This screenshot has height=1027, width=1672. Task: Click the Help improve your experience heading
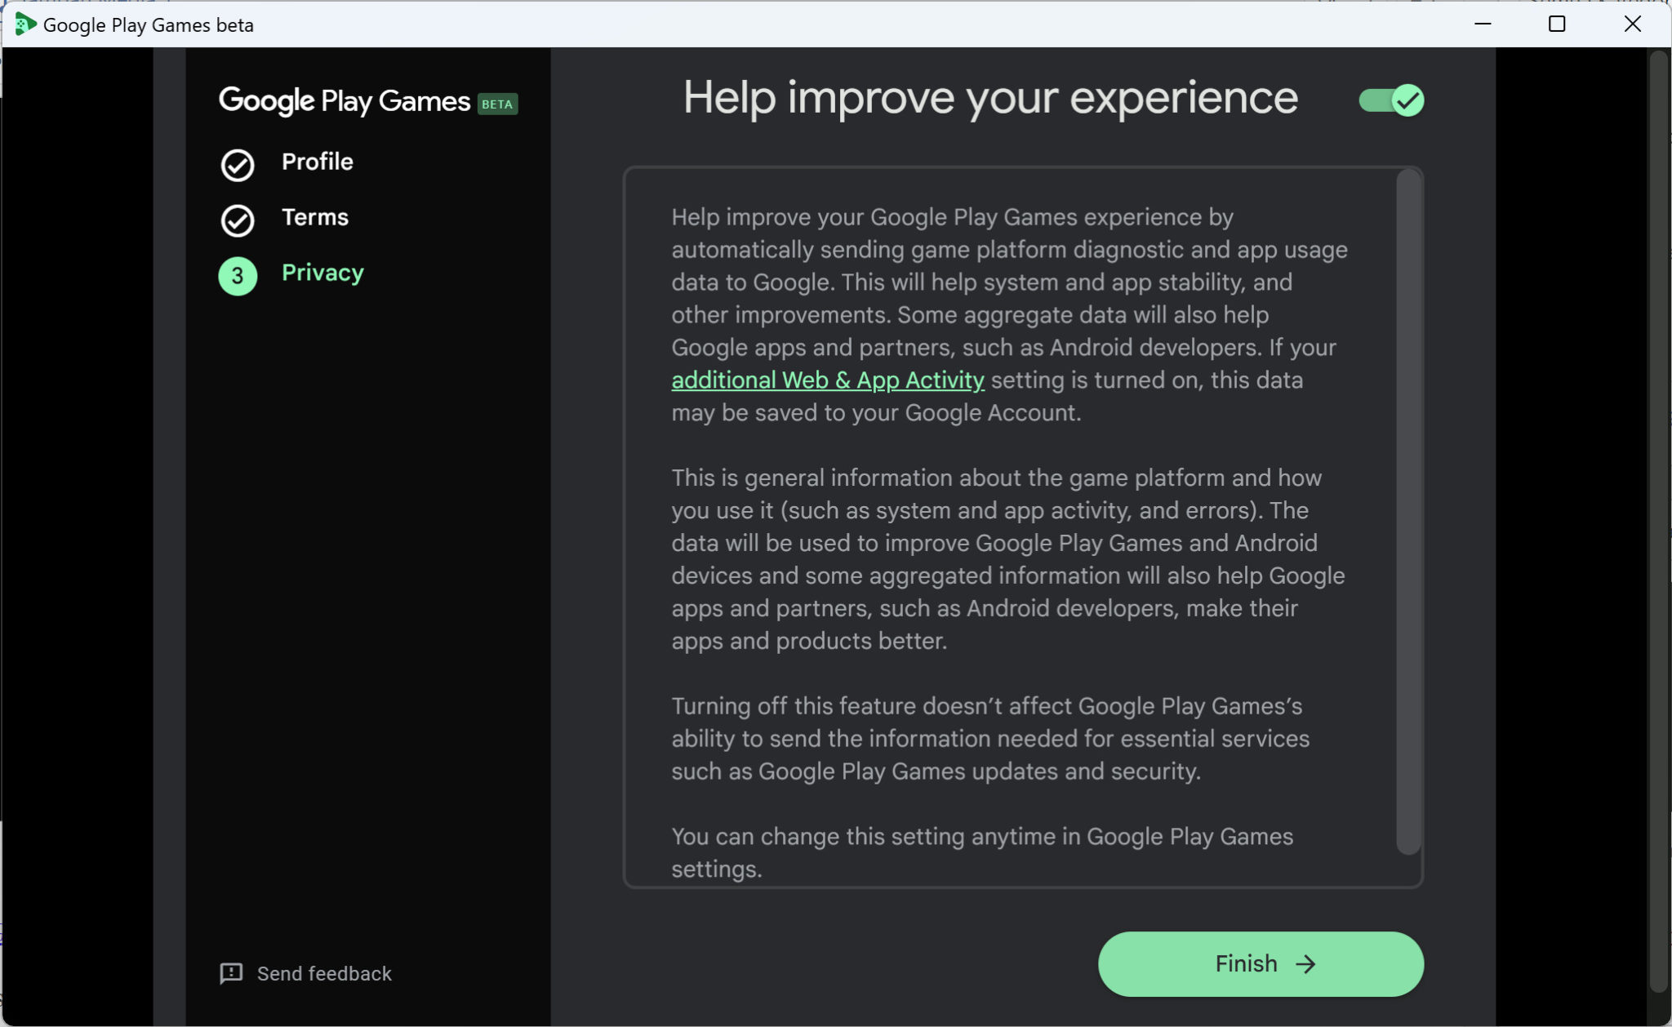point(989,98)
